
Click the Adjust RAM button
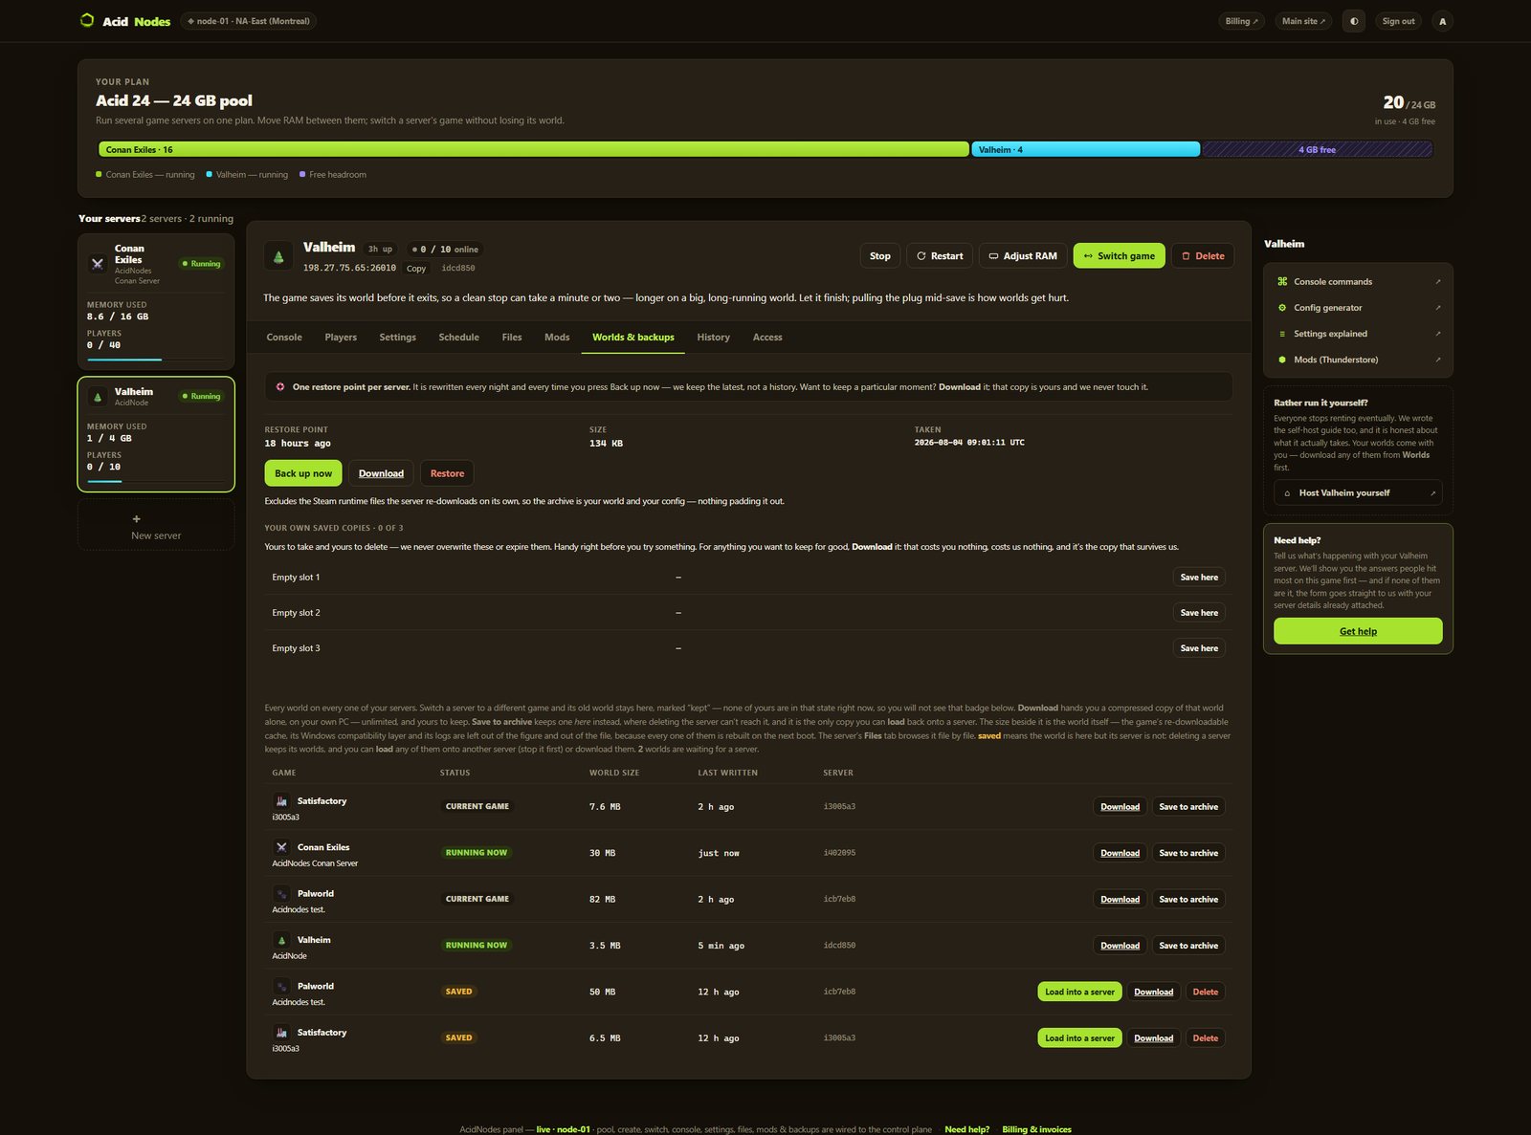click(x=1023, y=256)
